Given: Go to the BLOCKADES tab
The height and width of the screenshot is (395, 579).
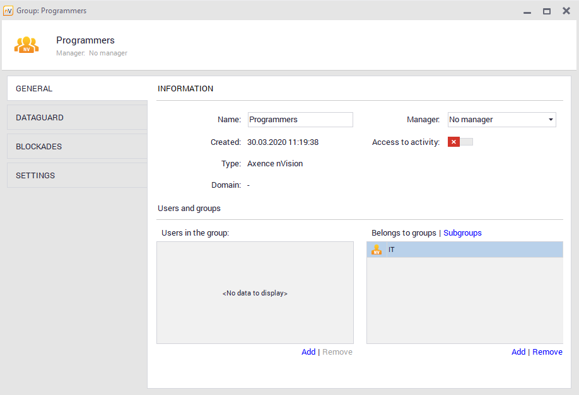Looking at the screenshot, I should tap(77, 147).
